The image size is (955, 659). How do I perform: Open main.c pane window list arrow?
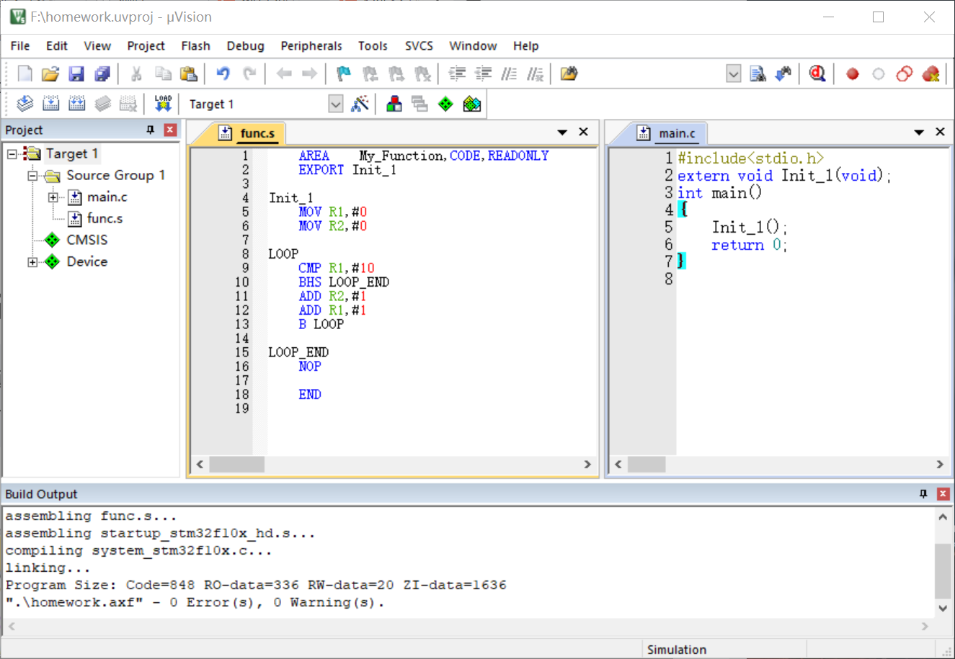919,133
